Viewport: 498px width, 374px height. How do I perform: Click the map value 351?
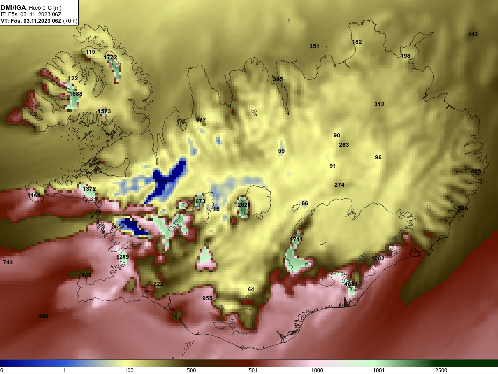(x=314, y=46)
